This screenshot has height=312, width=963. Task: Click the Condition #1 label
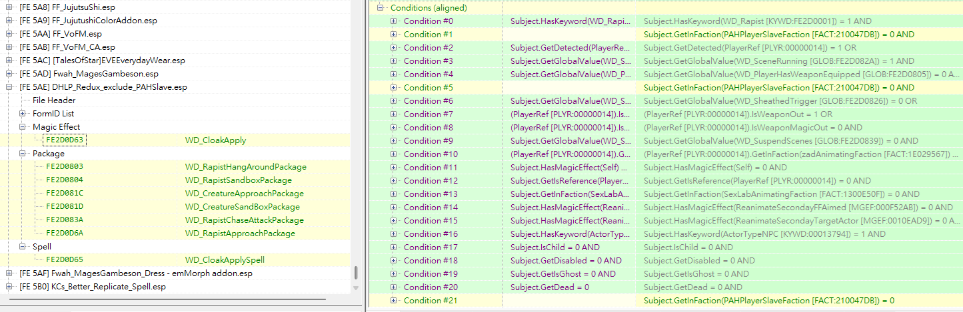pos(428,35)
